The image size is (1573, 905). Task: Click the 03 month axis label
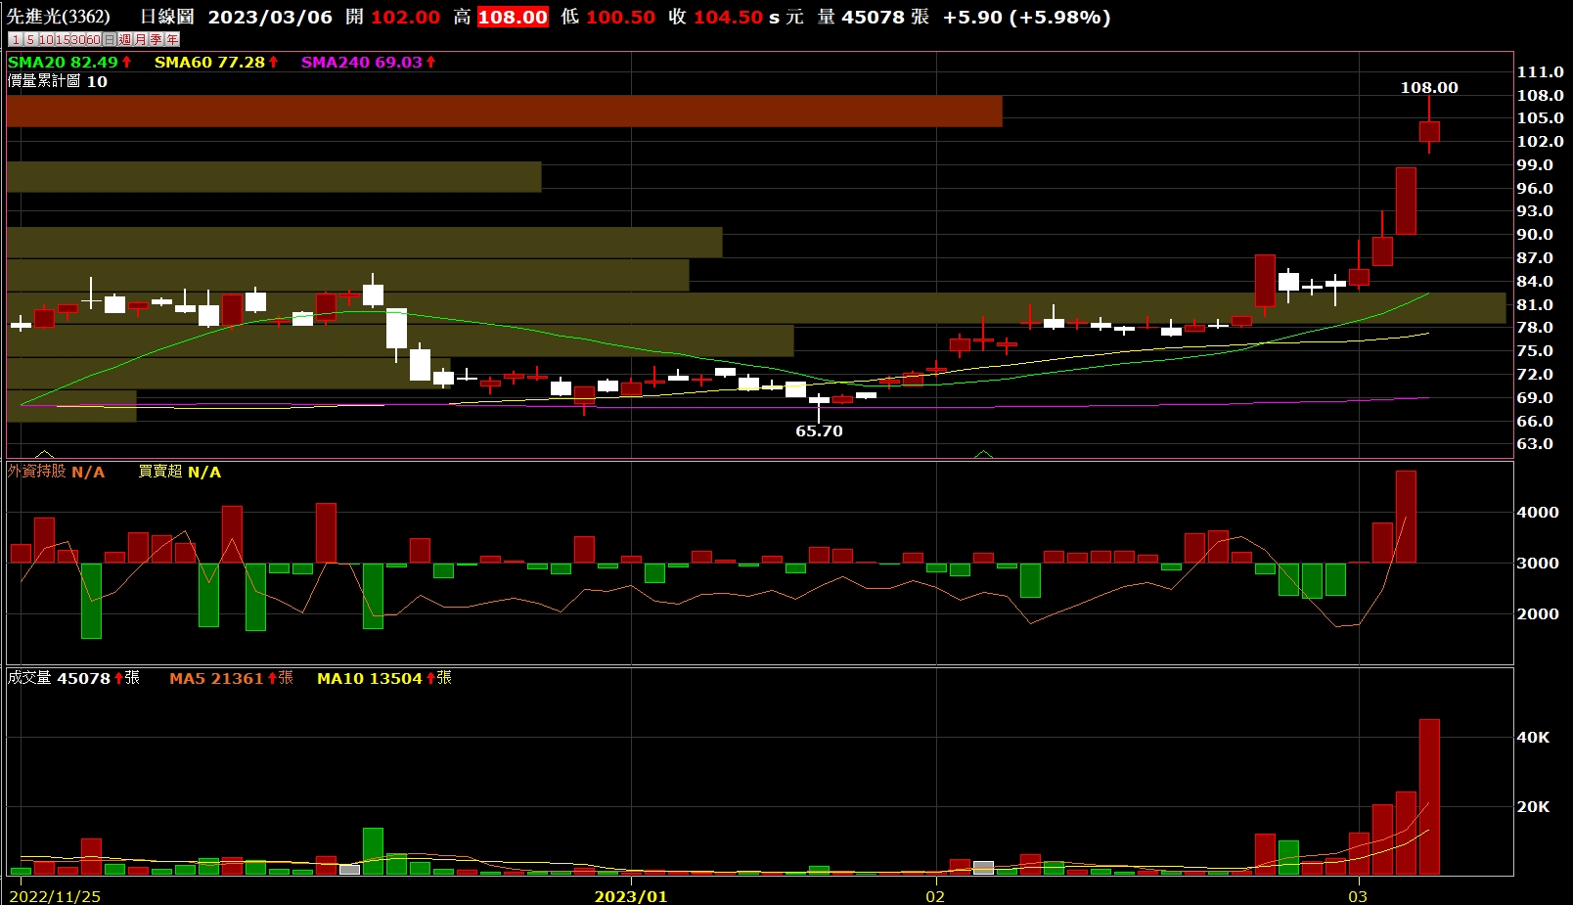point(1358,896)
